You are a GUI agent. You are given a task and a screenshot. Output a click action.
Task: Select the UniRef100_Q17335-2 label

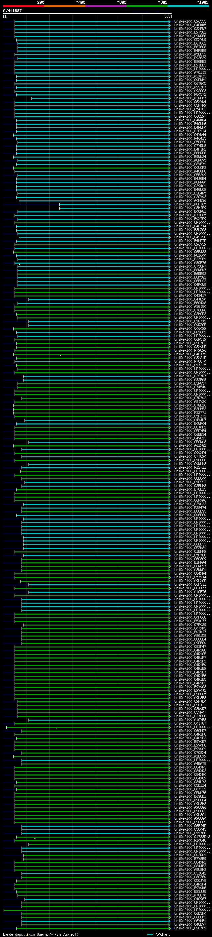point(192,837)
